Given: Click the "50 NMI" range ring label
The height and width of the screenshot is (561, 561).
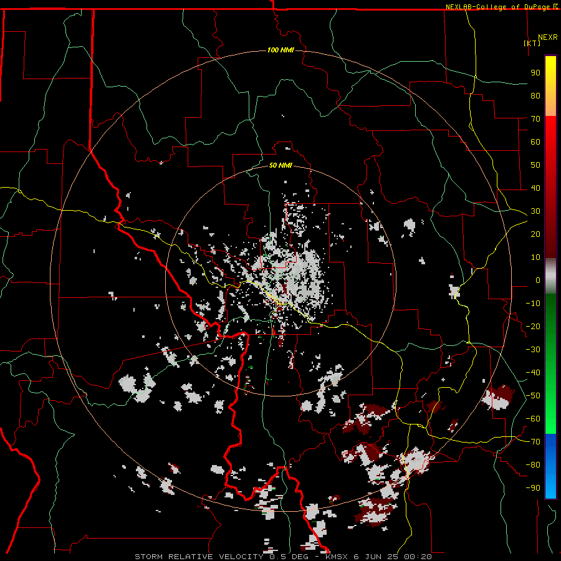Looking at the screenshot, I should pos(280,165).
